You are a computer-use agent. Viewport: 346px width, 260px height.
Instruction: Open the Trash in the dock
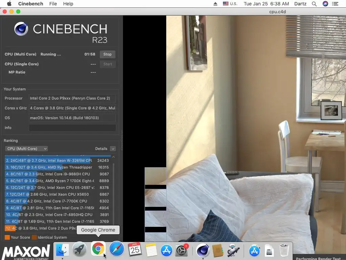click(284, 250)
